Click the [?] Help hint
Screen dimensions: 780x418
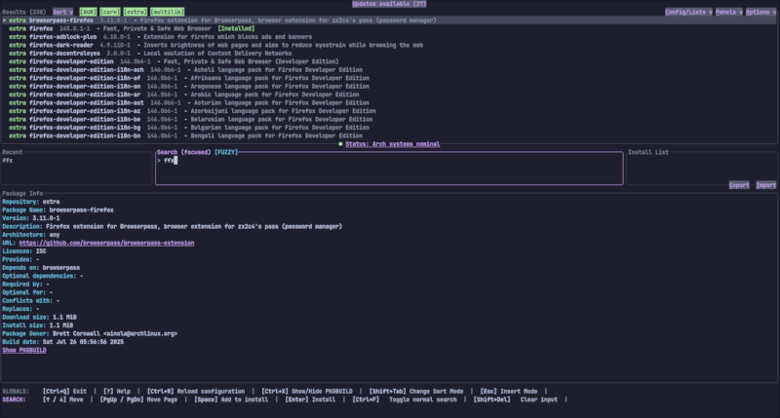[x=117, y=391]
